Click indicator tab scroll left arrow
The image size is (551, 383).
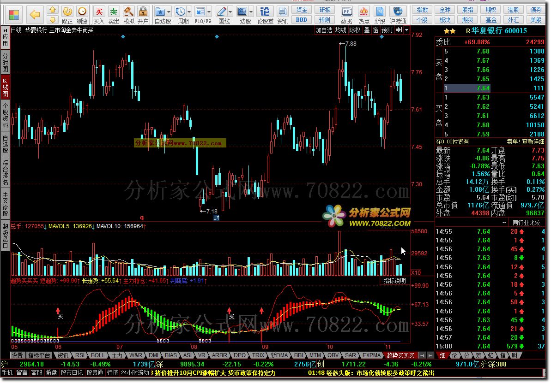[423, 355]
